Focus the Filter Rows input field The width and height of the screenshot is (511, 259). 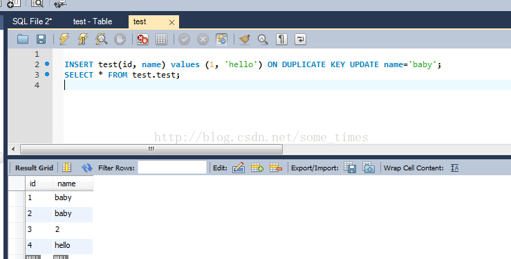click(172, 168)
